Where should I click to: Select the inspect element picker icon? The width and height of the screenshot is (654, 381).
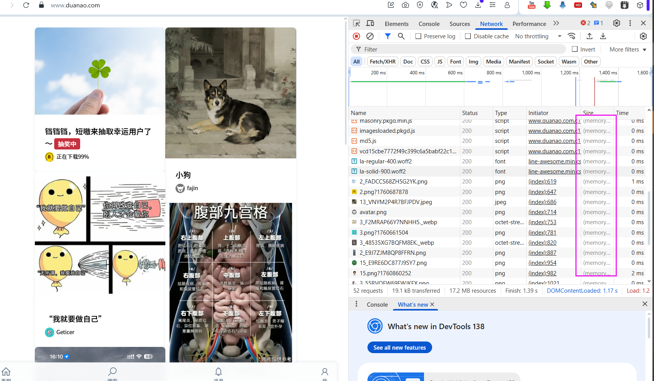tap(356, 23)
